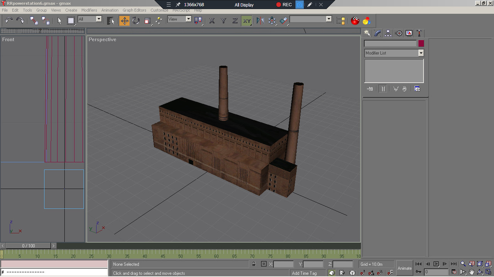Viewport: 494px width, 277px height.
Task: Toggle the XY plane axis constraint
Action: click(247, 20)
